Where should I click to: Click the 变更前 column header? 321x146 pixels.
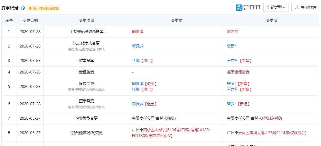pos(176,21)
